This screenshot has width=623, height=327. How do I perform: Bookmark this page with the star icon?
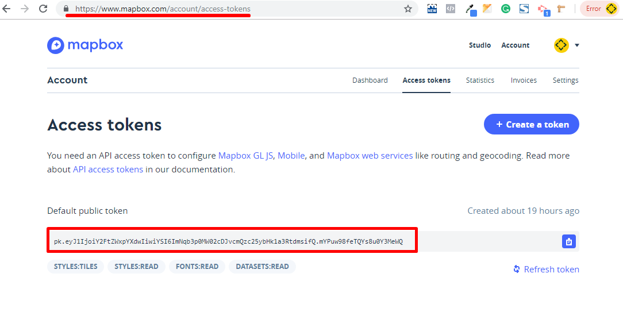click(407, 9)
